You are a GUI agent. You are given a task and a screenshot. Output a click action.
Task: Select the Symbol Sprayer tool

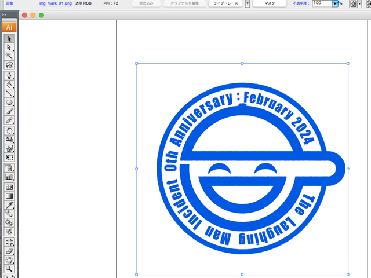pos(9,168)
